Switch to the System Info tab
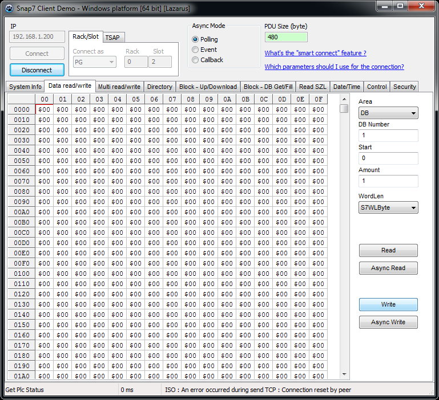This screenshot has height=400, width=439. [25, 87]
